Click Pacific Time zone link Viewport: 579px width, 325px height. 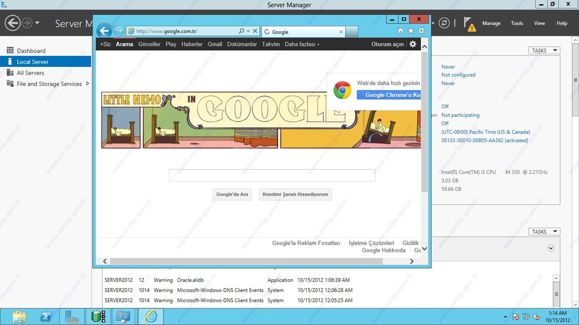pyautogui.click(x=485, y=132)
